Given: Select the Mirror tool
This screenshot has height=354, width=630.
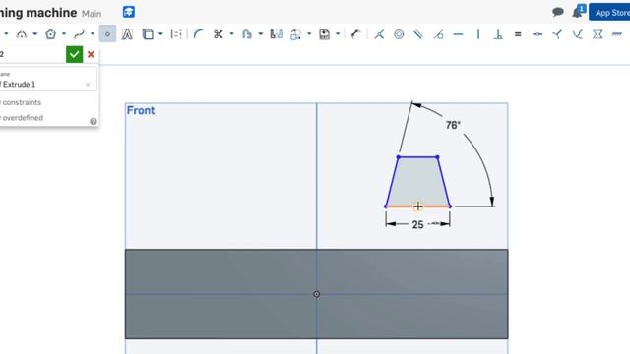Looking at the screenshot, I should pos(276,34).
